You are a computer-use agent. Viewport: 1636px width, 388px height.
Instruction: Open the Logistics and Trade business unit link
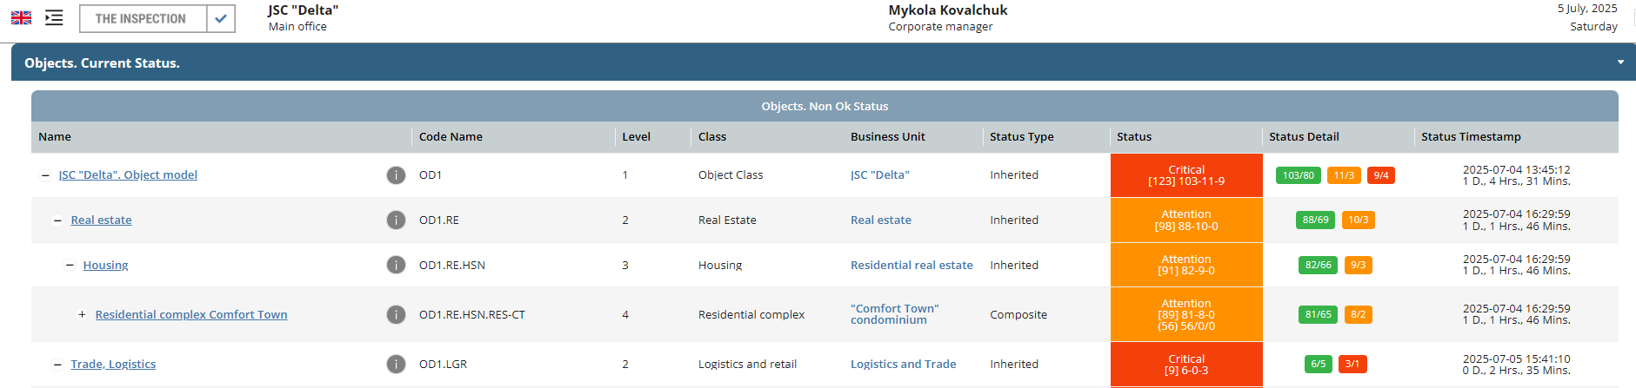point(903,365)
